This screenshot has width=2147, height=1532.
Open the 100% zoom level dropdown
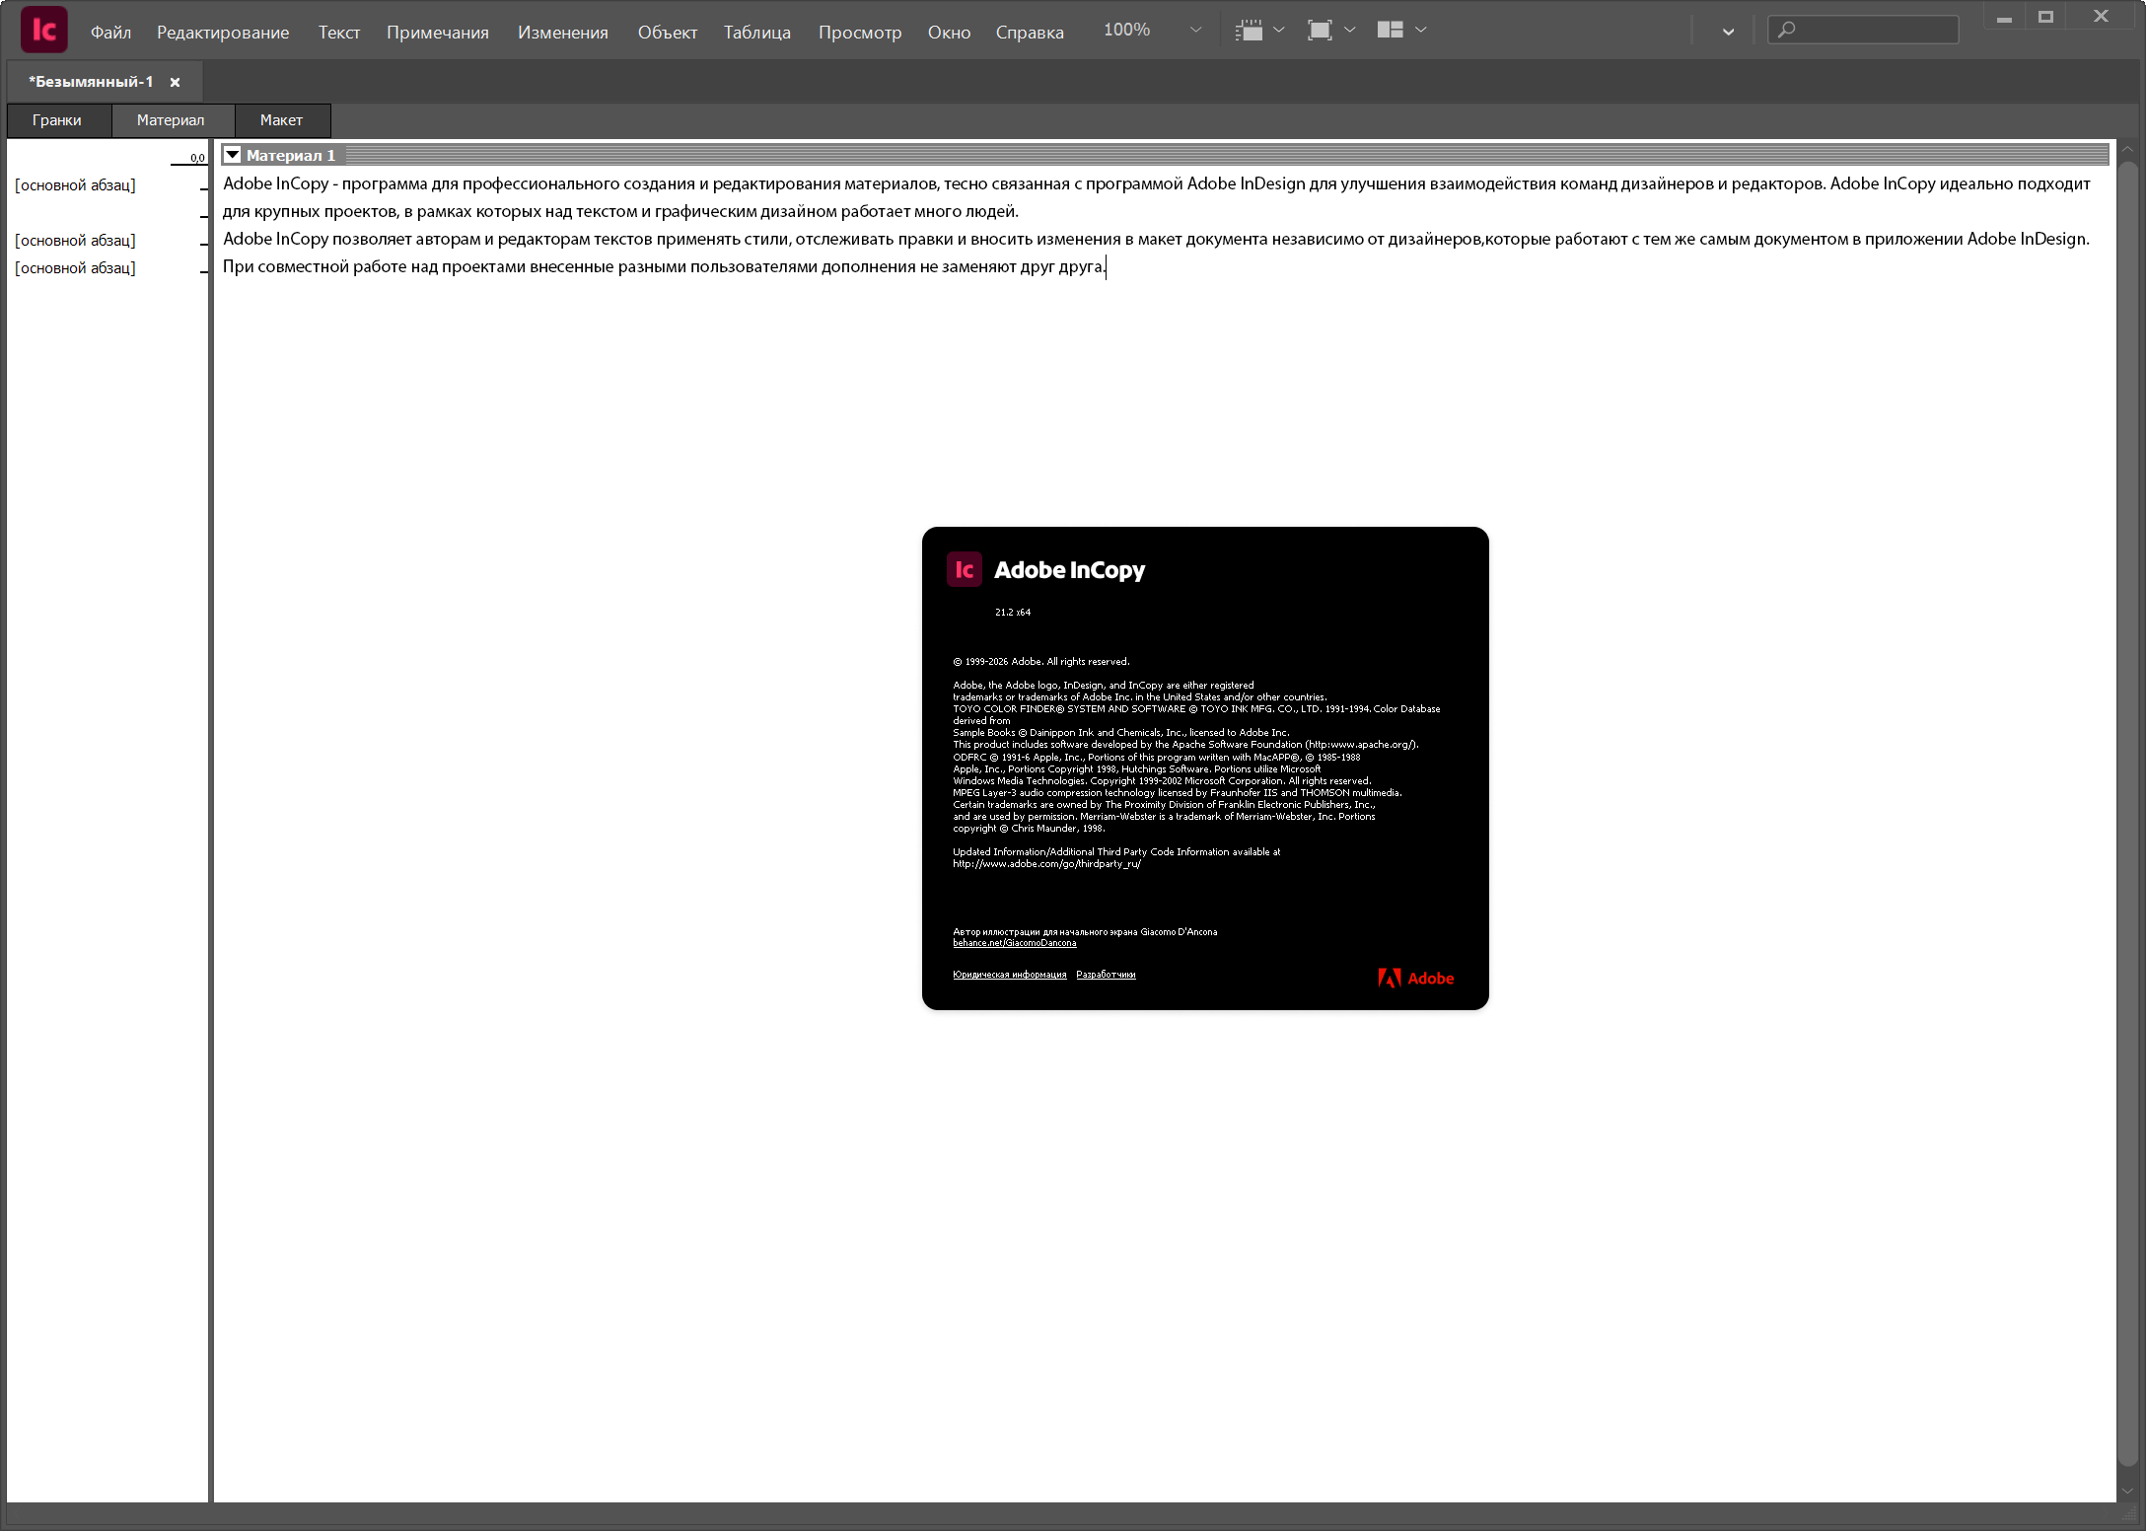(x=1195, y=31)
